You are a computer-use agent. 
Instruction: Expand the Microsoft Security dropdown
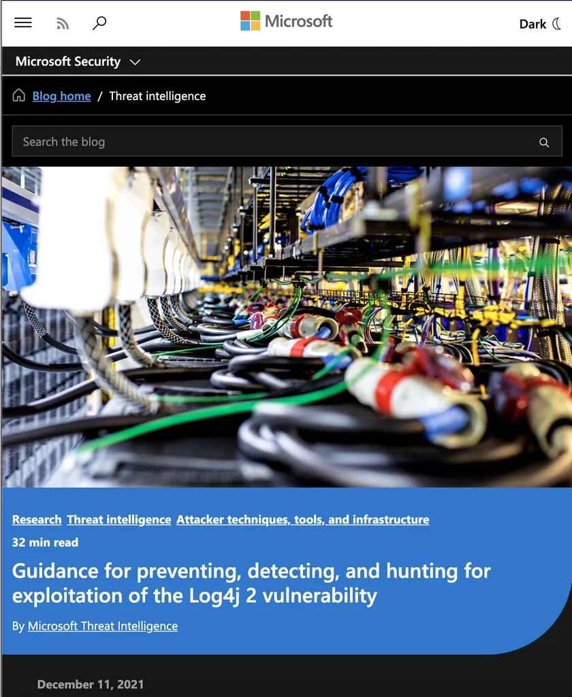(x=78, y=61)
